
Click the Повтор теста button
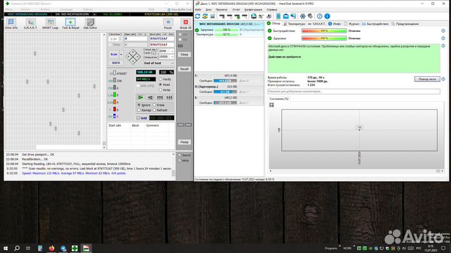coord(427,79)
